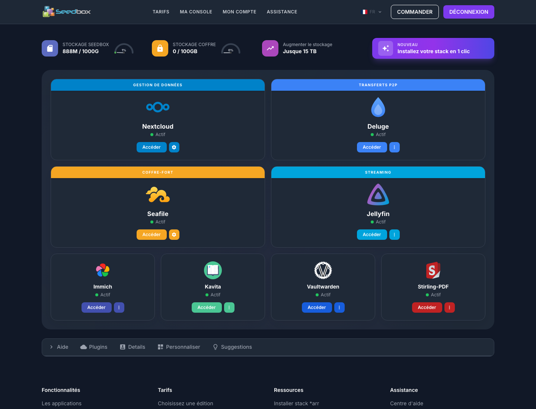536x409 pixels.
Task: Click Accéder for Immich
Action: click(96, 307)
